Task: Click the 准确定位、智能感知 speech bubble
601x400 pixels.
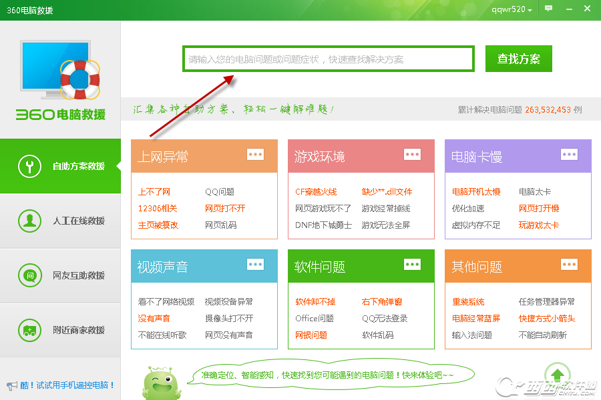Action: point(331,375)
